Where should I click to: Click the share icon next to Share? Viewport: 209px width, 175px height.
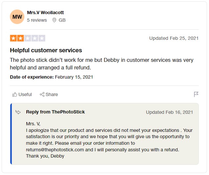pyautogui.click(x=42, y=94)
